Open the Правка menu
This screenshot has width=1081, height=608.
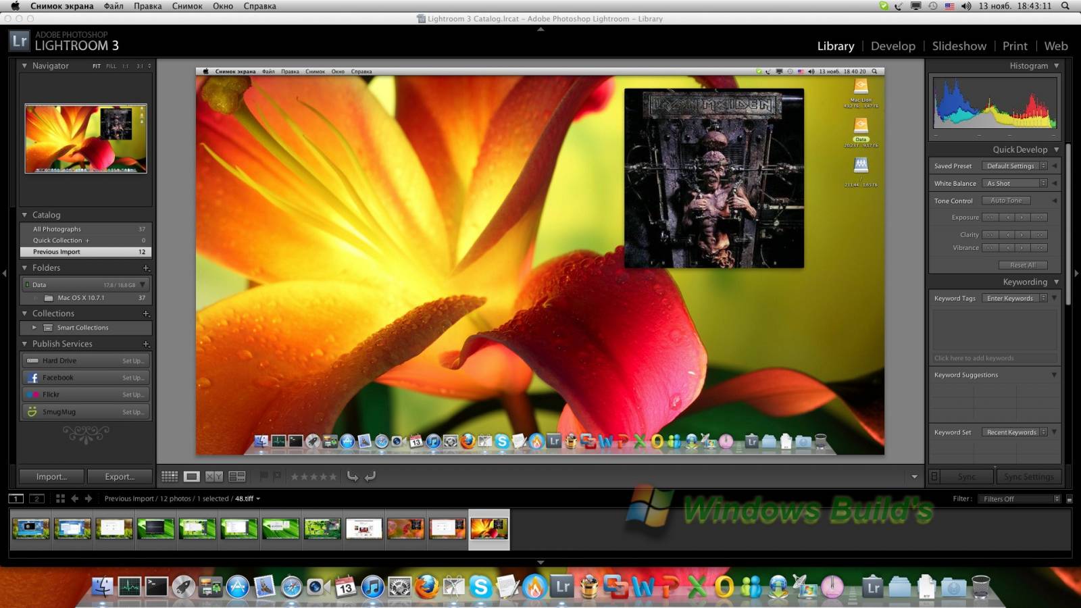147,6
